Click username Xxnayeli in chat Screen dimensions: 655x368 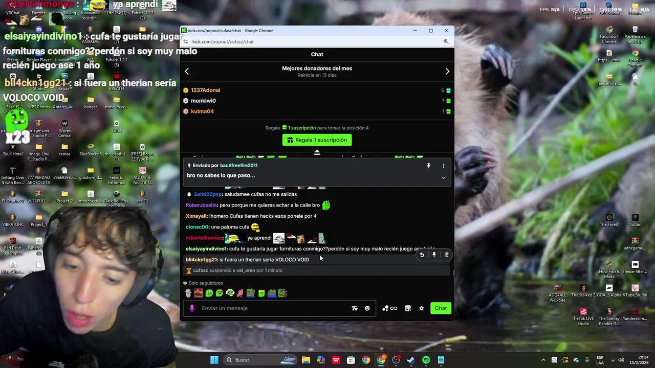point(196,216)
